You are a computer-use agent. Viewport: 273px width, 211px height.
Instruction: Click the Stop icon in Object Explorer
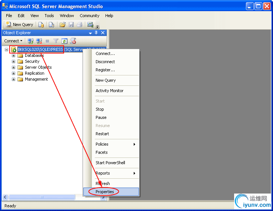tap(47, 41)
